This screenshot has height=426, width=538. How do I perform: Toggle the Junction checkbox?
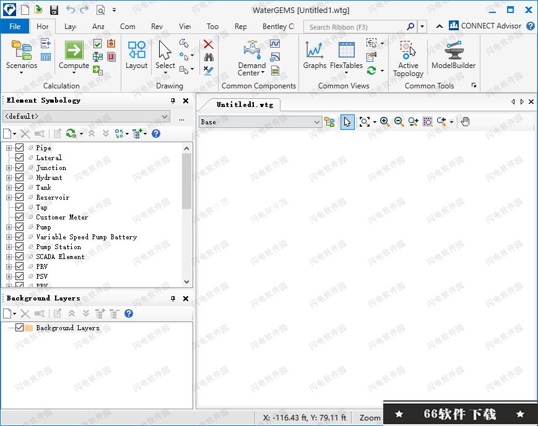pos(20,168)
